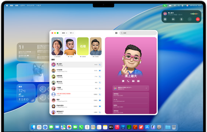Screen dimensions: 207x132
Task: Open the ウインドウ menu in menu bar
Action: [x=30, y=5]
